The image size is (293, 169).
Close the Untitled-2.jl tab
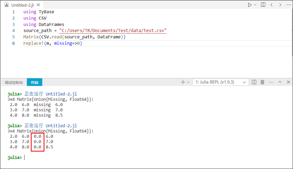38,5
